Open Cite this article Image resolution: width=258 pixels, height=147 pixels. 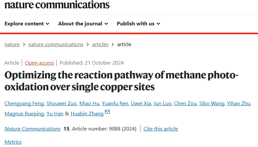point(161,129)
